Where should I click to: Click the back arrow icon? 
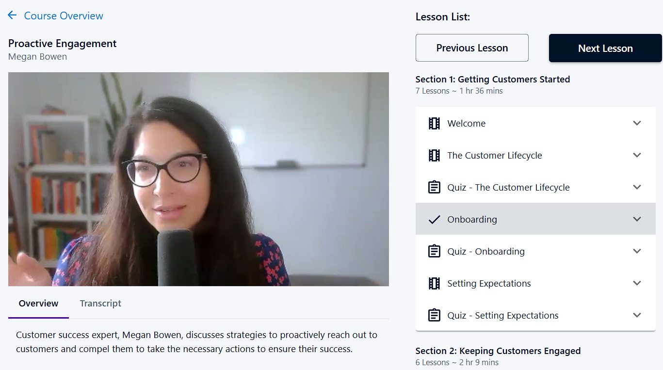[12, 16]
